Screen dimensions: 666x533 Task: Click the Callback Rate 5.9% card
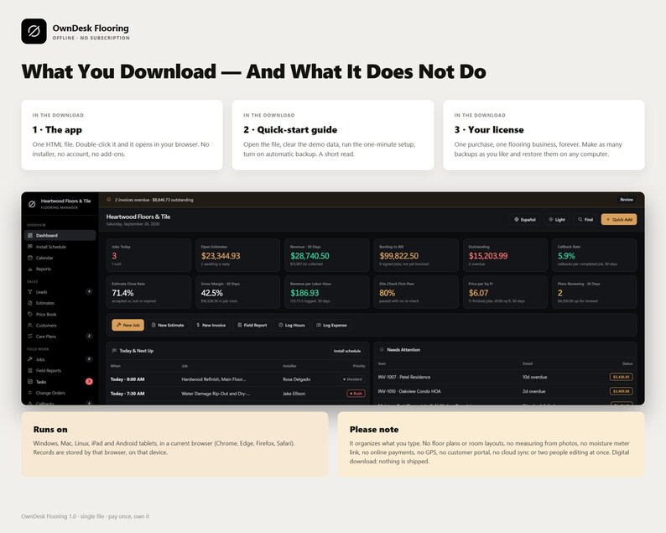pos(595,255)
